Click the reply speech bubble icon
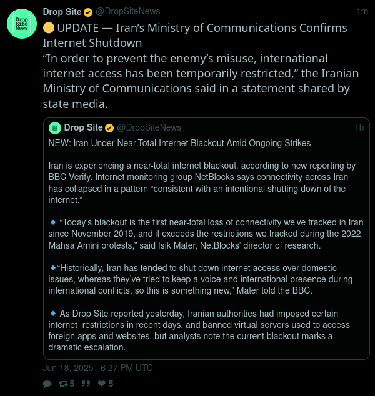The image size is (375, 396). pos(47,384)
